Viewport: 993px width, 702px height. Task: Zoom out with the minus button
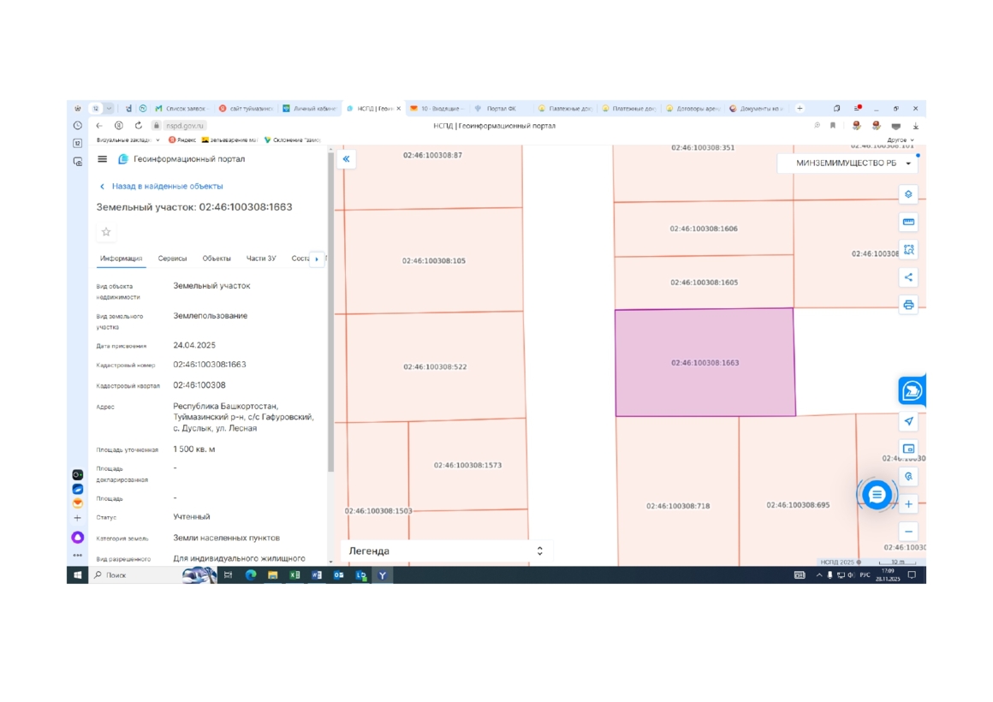908,532
